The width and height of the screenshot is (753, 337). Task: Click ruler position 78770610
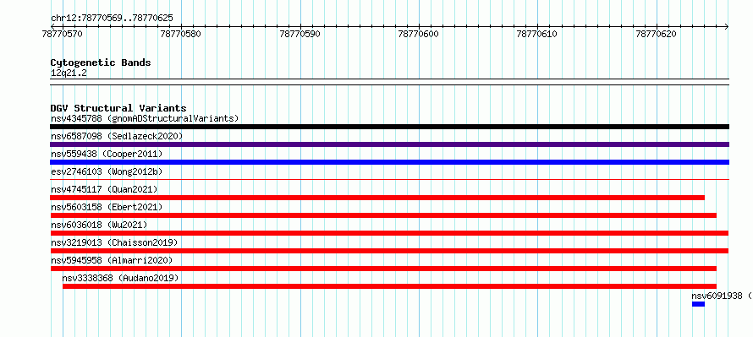537,34
